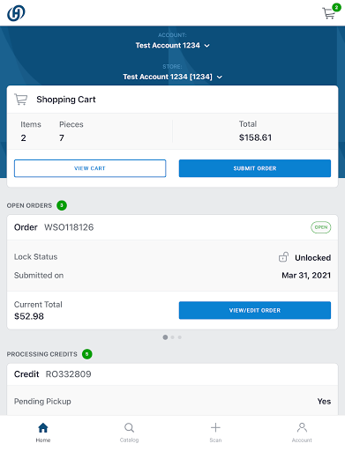Click the Unlocked padlock icon
Viewport: 345px width, 451px height.
coord(283,257)
